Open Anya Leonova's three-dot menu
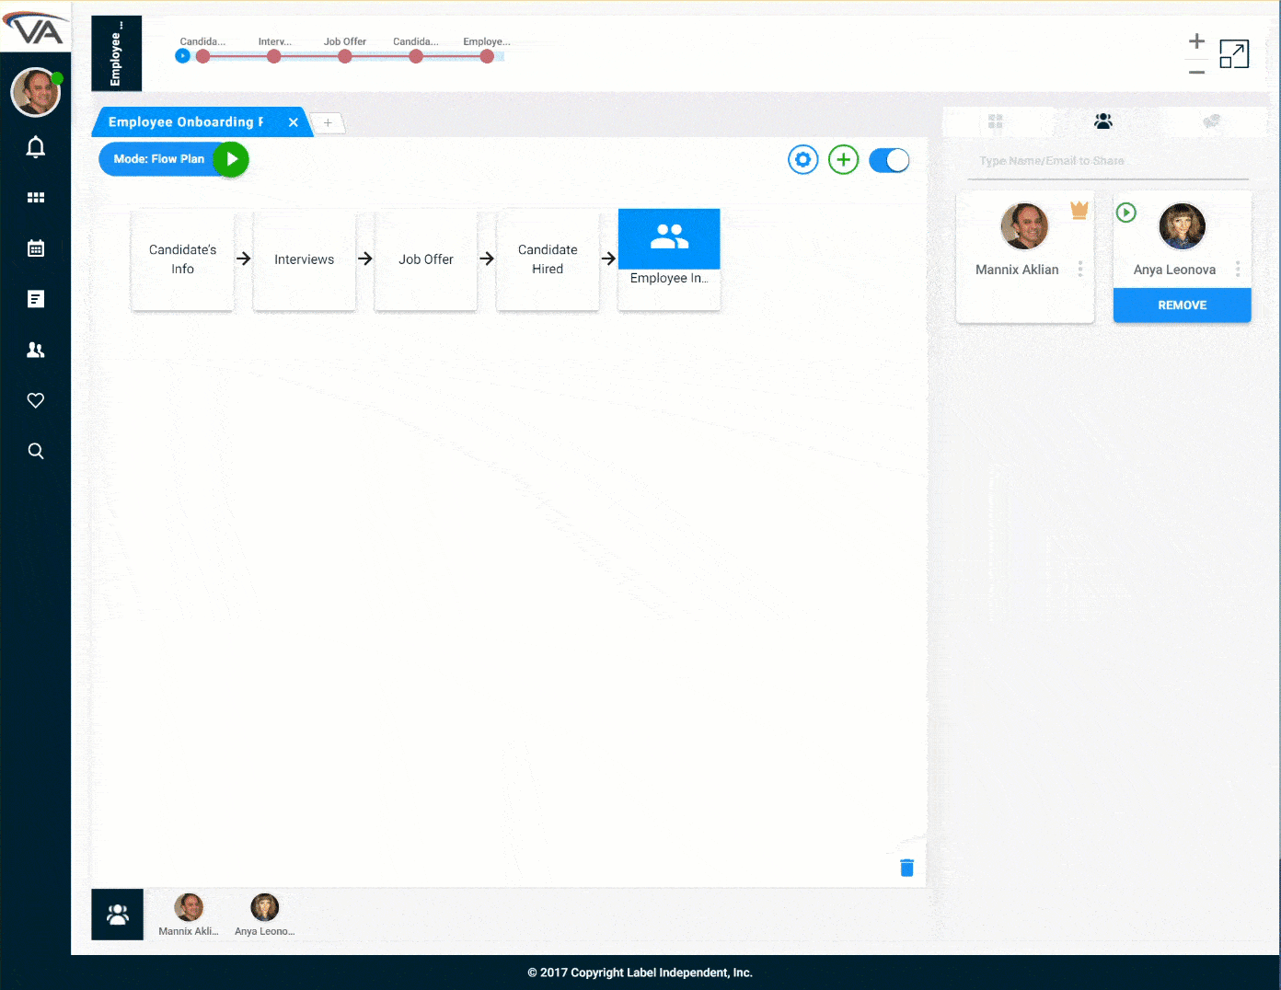1281x990 pixels. pos(1238,269)
